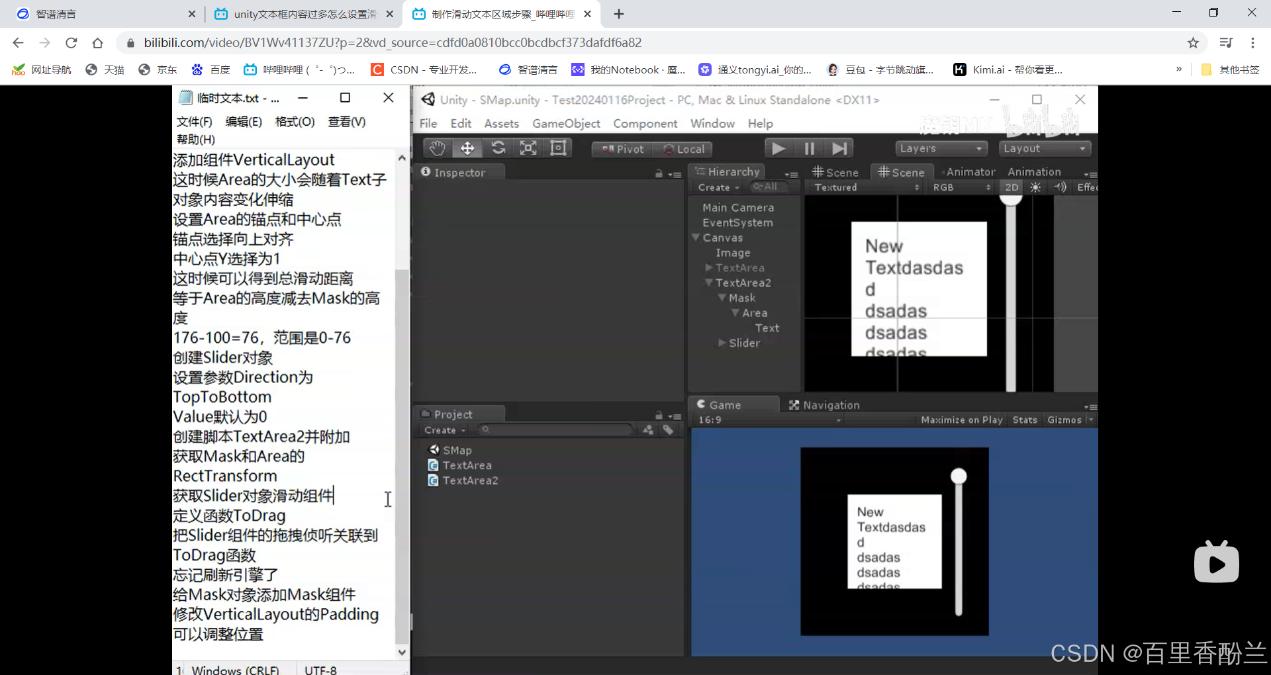Click the Maximize on Play button
Viewport: 1271px width, 675px height.
pyautogui.click(x=961, y=420)
